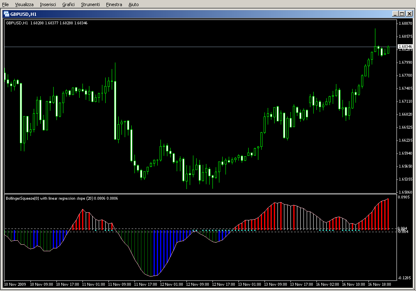The width and height of the screenshot is (416, 291).
Task: Open the Aiuto menu
Action: pyautogui.click(x=133, y=4)
